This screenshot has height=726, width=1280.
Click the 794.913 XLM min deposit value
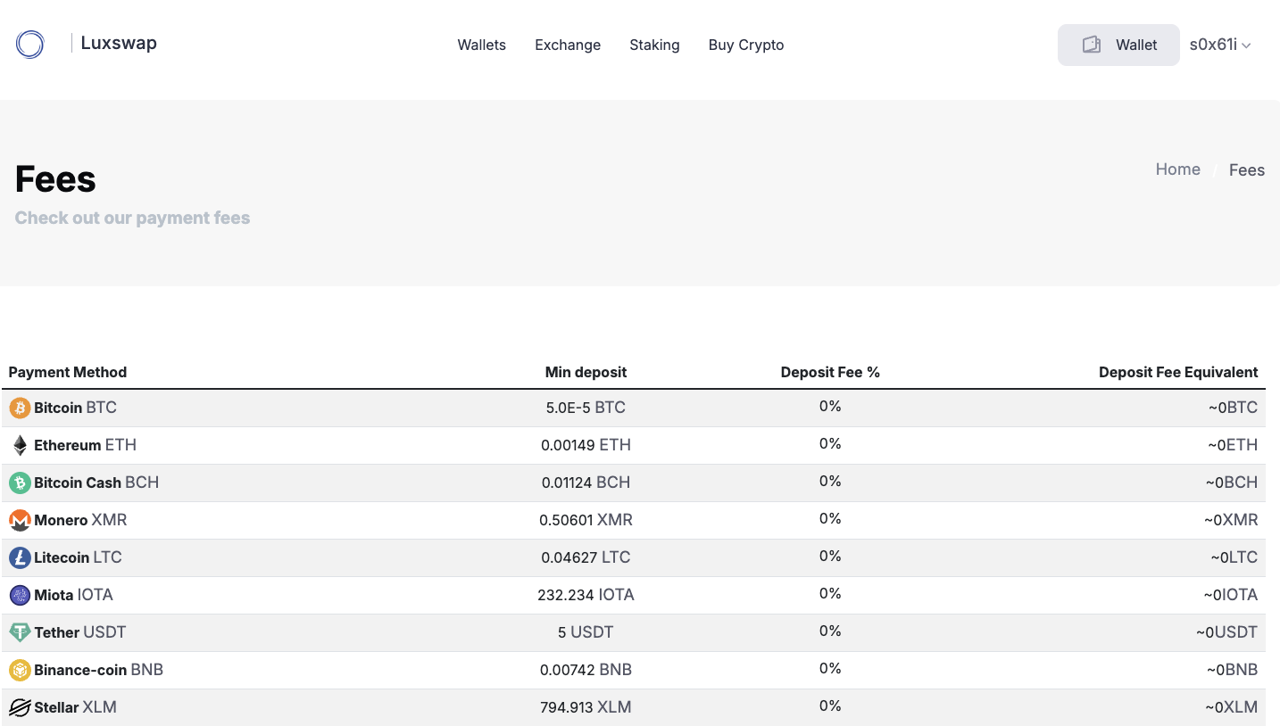click(586, 707)
